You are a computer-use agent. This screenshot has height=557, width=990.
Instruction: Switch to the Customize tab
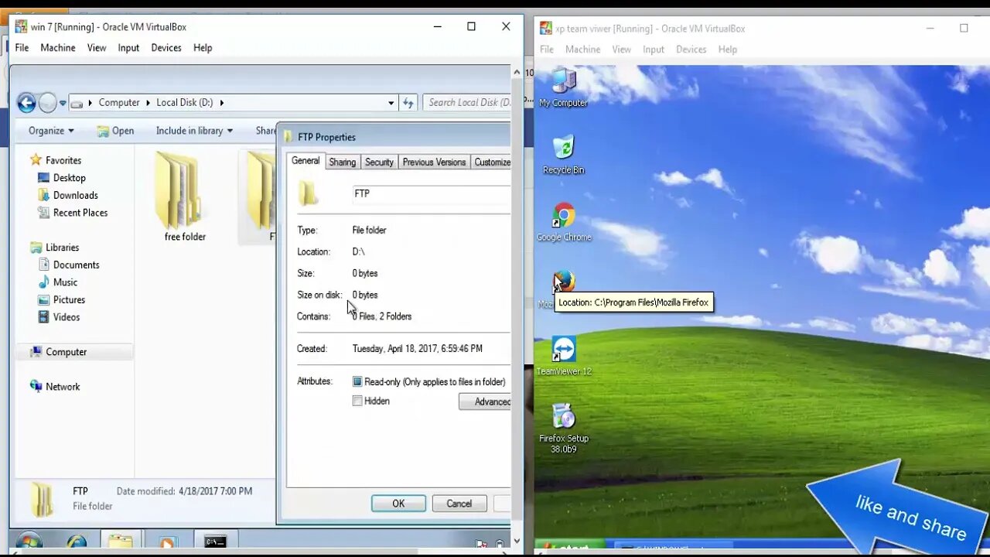tap(492, 162)
